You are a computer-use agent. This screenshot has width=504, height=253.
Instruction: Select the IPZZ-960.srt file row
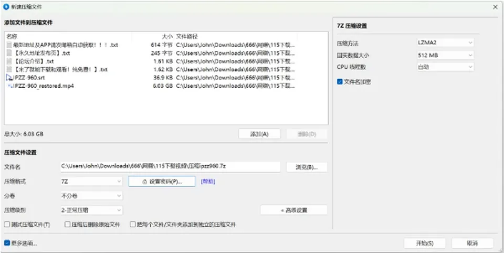click(x=151, y=78)
